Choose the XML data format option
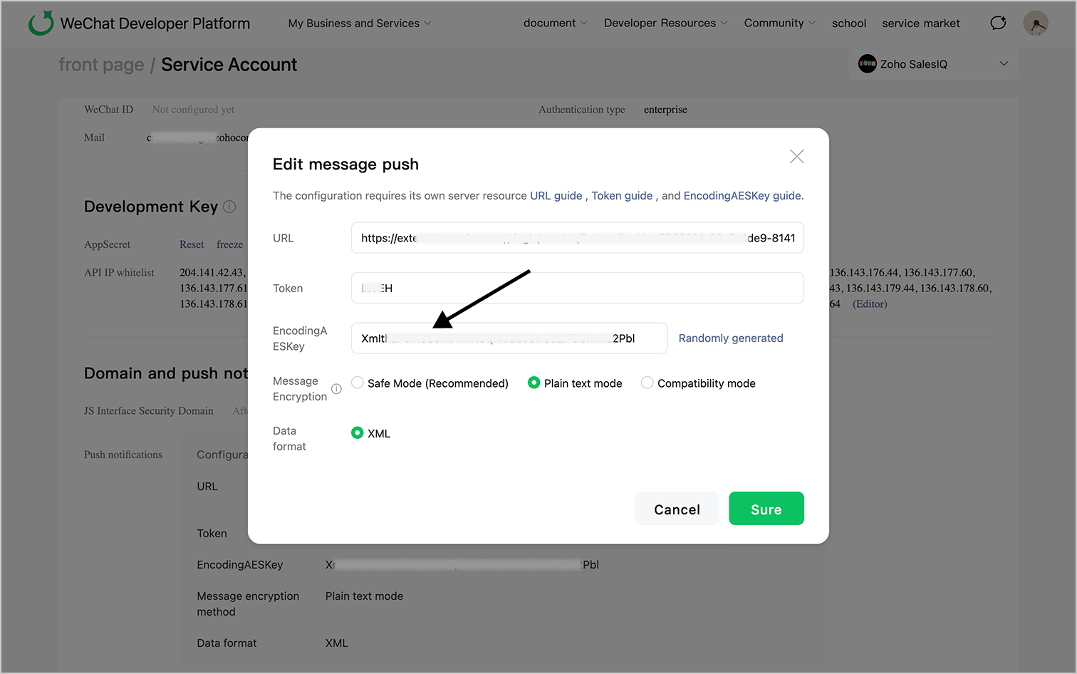Screen dimensions: 1077x674 coord(358,433)
